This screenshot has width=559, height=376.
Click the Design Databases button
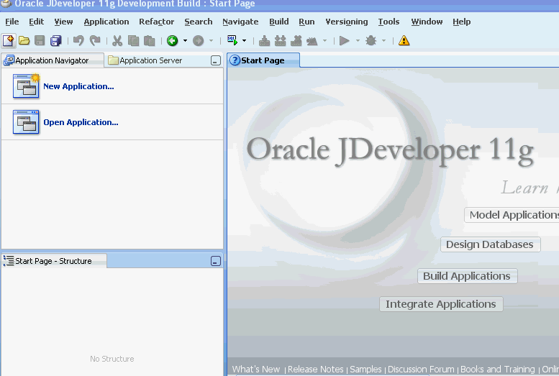pyautogui.click(x=490, y=244)
